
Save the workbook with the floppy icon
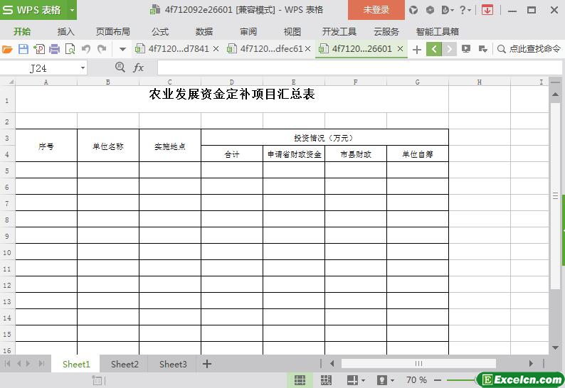[x=23, y=49]
